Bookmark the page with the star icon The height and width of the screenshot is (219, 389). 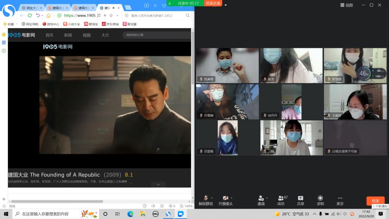tap(111, 15)
